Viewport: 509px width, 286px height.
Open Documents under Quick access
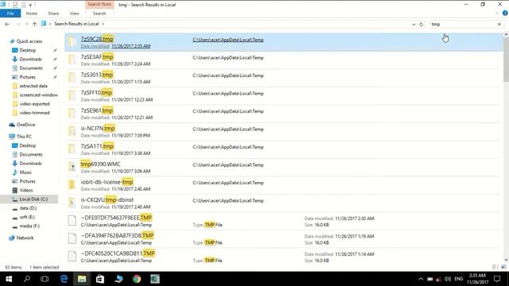pos(31,68)
